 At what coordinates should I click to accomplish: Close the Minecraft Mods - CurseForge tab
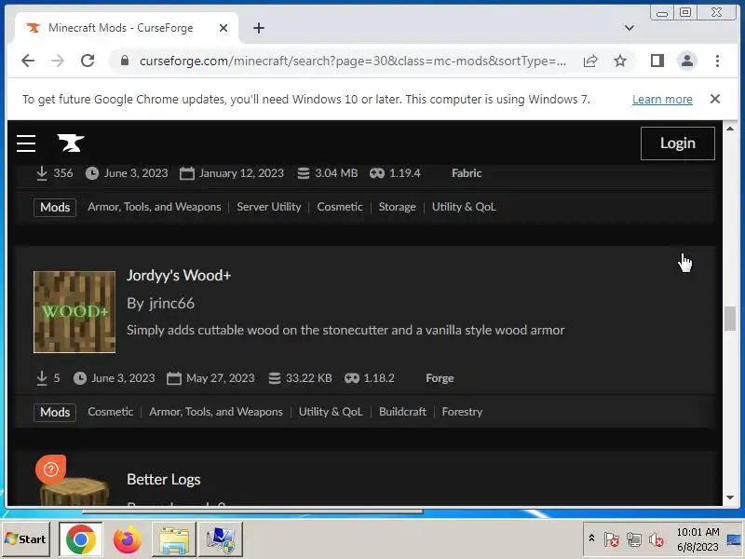pyautogui.click(x=223, y=28)
